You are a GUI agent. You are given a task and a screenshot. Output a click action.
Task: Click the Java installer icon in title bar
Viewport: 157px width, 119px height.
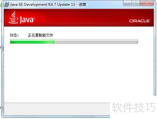[6, 4]
